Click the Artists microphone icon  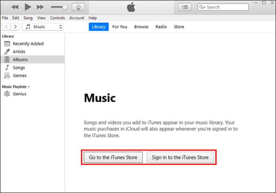pos(7,52)
